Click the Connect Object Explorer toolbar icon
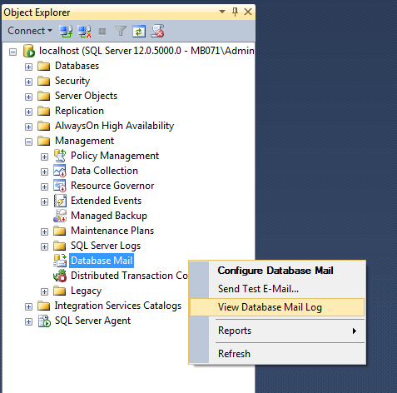 point(66,31)
